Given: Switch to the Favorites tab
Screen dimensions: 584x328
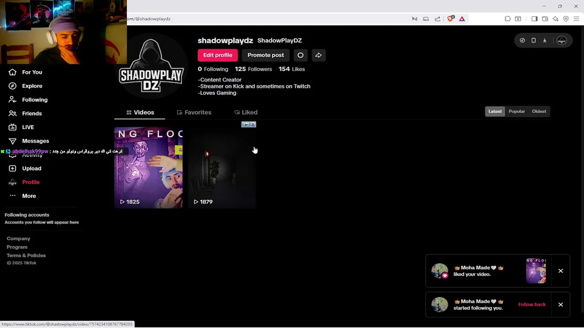Looking at the screenshot, I should pyautogui.click(x=194, y=112).
